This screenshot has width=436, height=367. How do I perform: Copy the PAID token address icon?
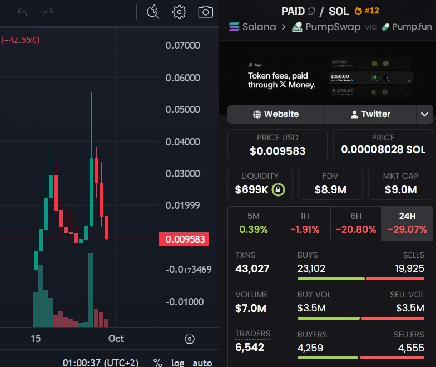311,11
